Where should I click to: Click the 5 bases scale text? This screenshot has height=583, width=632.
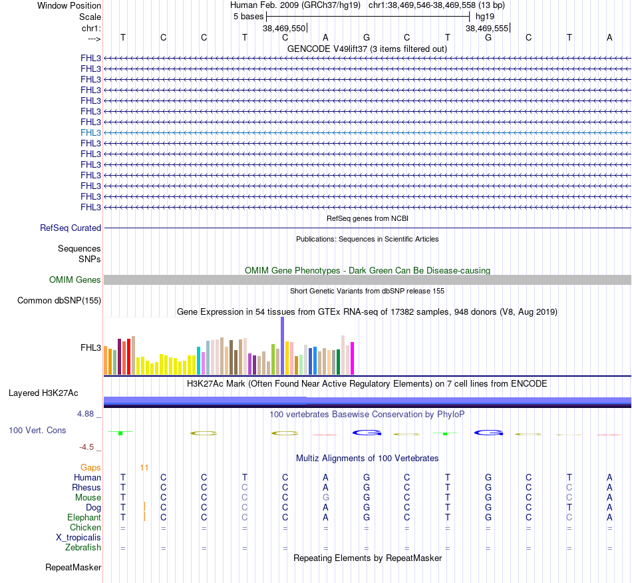(x=248, y=17)
